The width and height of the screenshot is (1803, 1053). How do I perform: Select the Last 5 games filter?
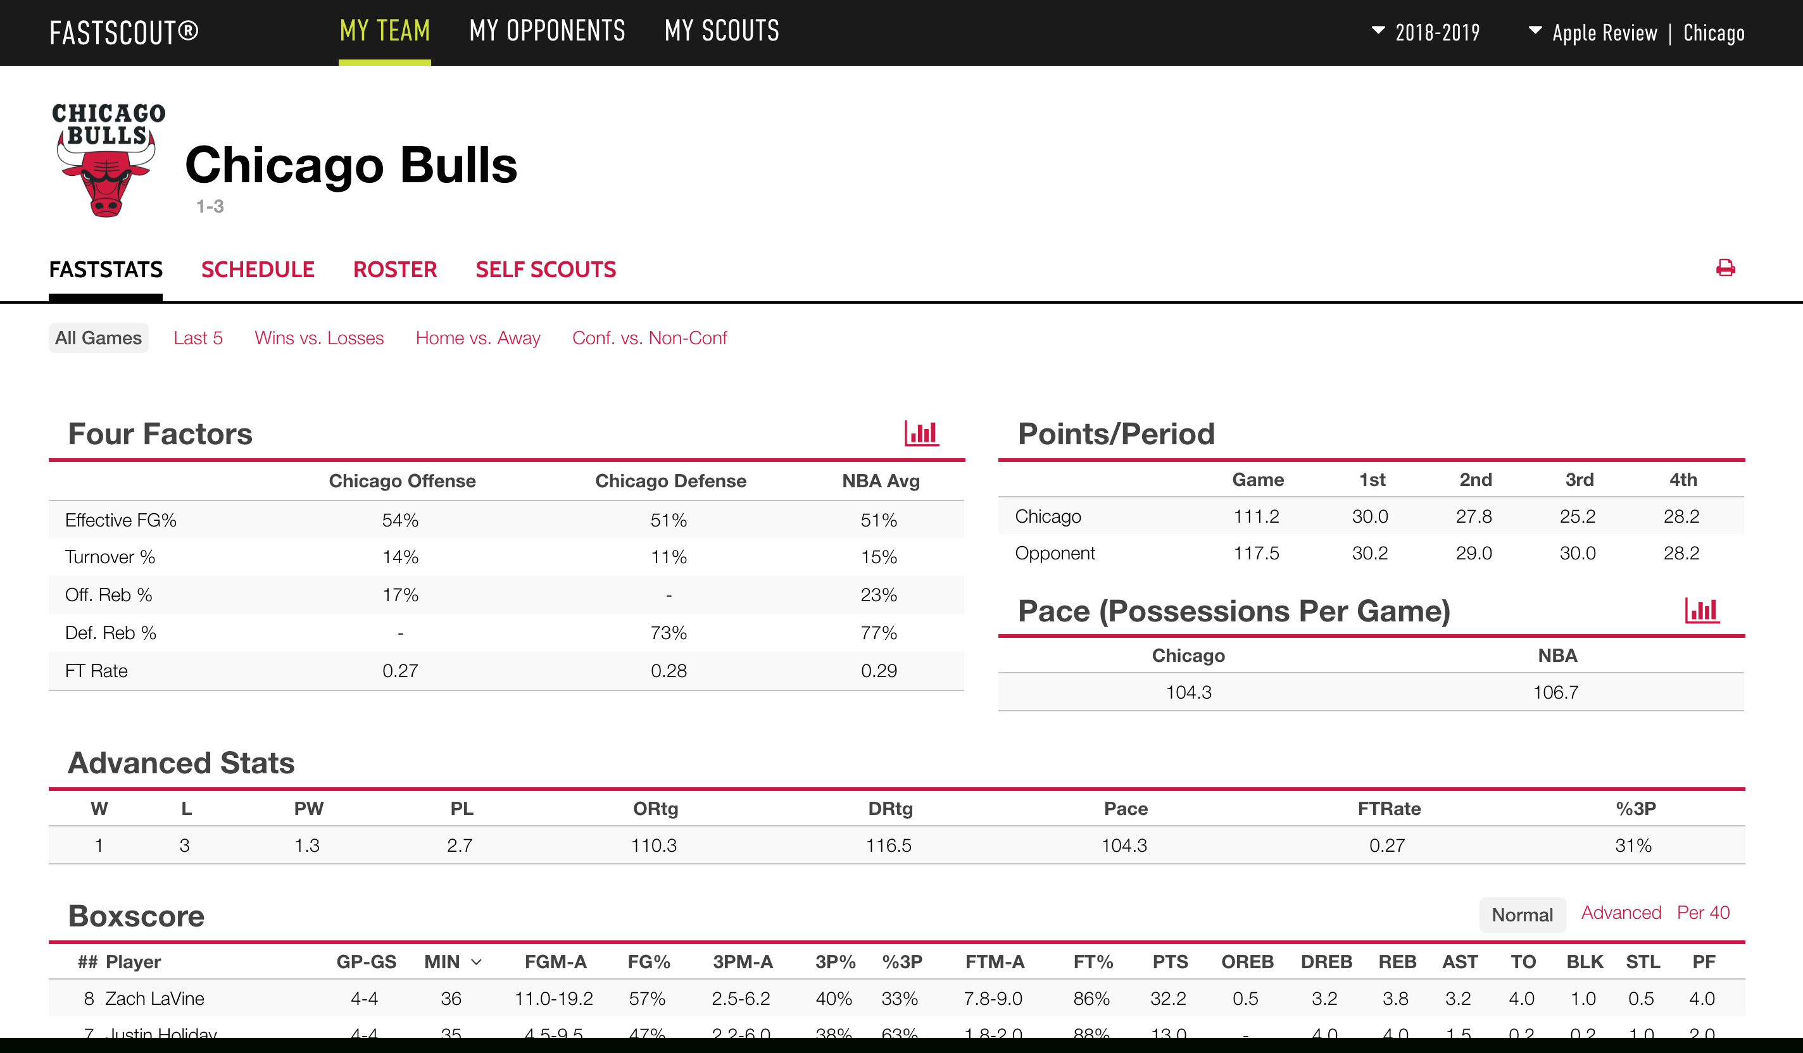click(198, 336)
